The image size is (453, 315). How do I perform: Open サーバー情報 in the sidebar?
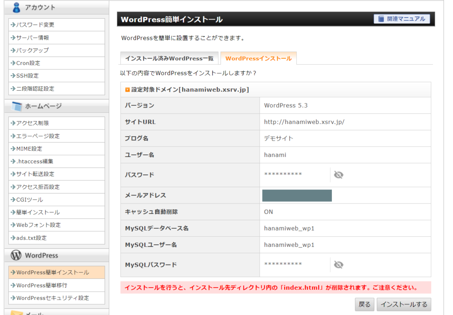tap(57, 38)
